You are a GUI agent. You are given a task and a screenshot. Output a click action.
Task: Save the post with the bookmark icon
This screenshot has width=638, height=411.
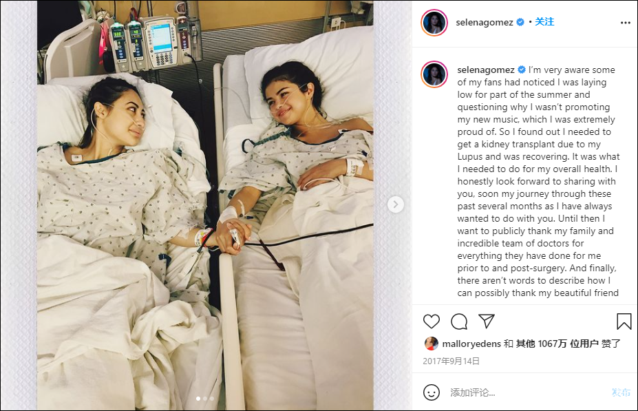point(624,321)
